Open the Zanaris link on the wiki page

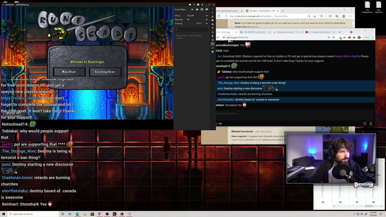(x=254, y=27)
